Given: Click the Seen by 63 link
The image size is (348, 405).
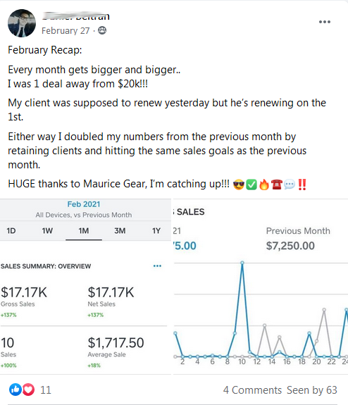Looking at the screenshot, I should click(x=312, y=390).
